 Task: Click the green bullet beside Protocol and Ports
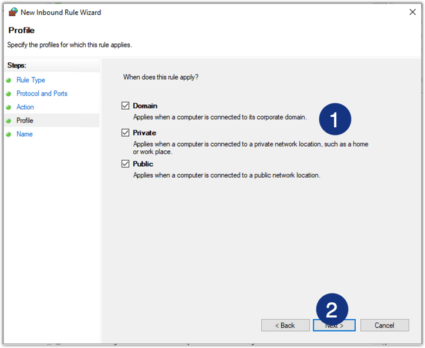click(9, 94)
